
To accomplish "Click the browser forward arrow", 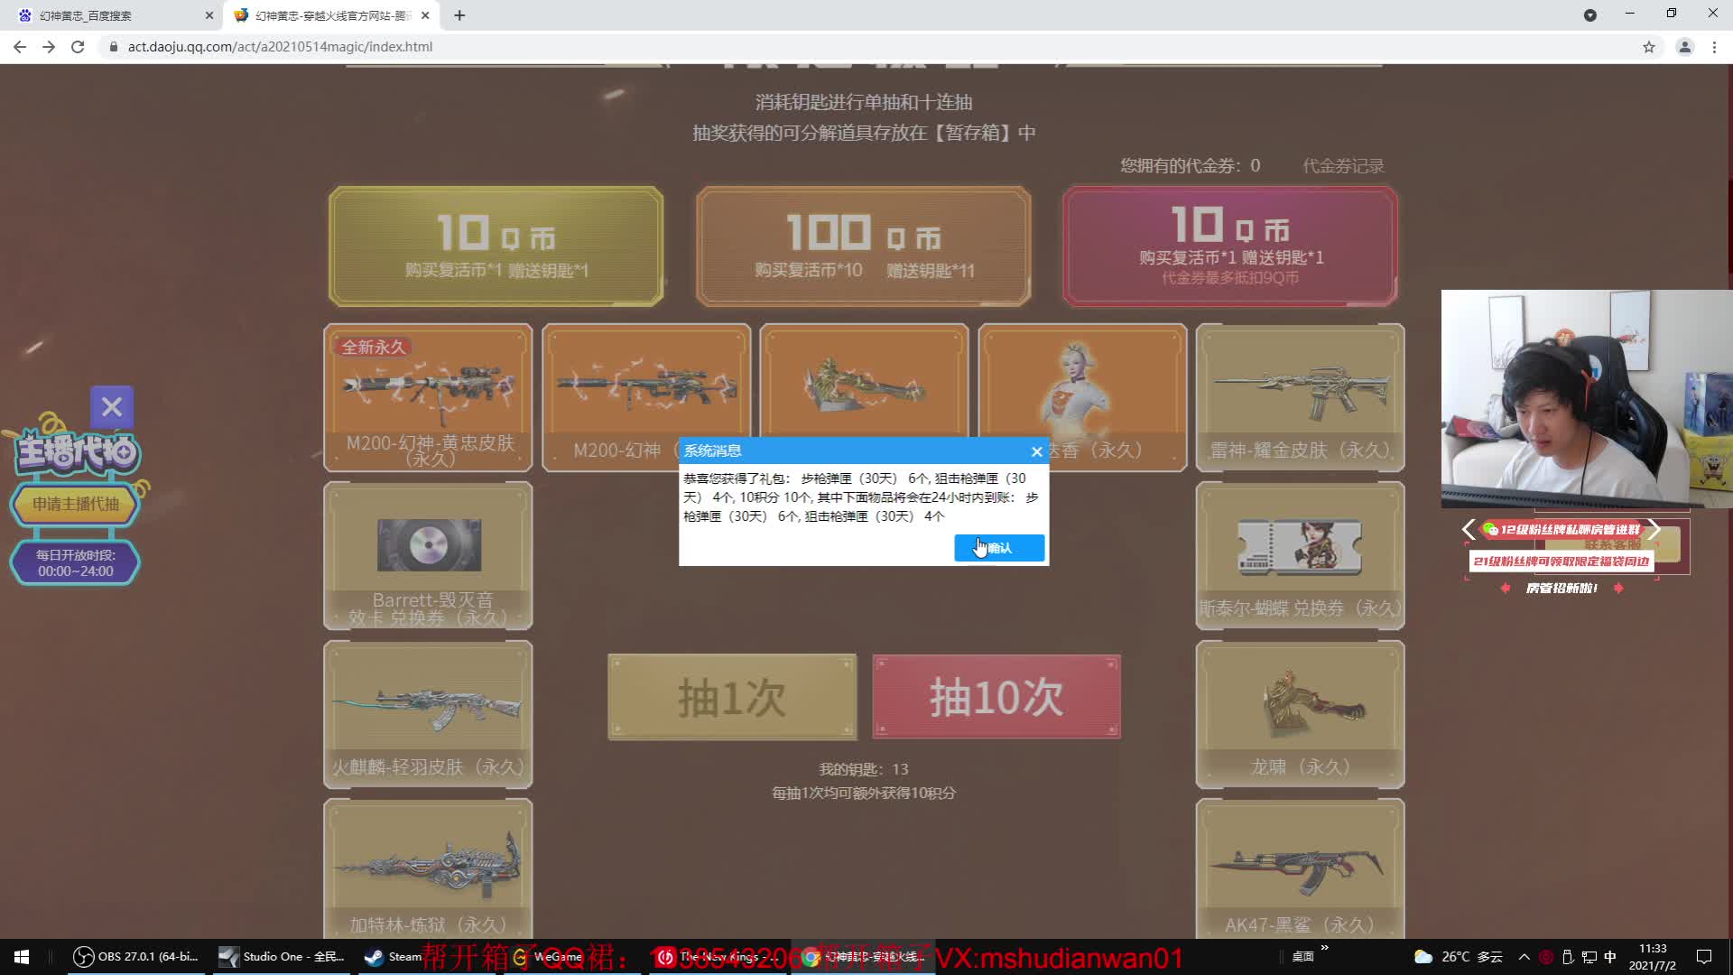I will pyautogui.click(x=49, y=47).
